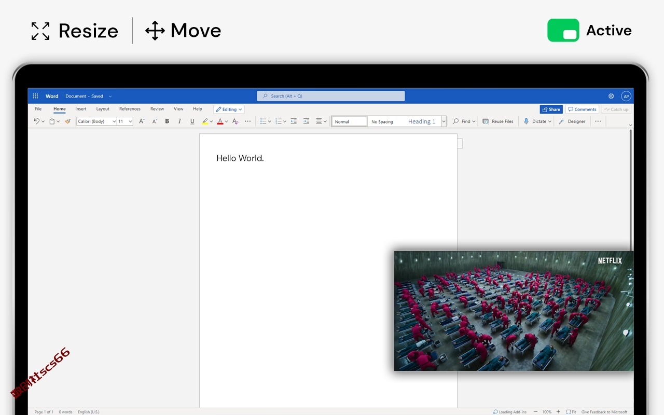Click the Decrease Indent icon
Viewport: 664px width, 415px height.
point(294,121)
